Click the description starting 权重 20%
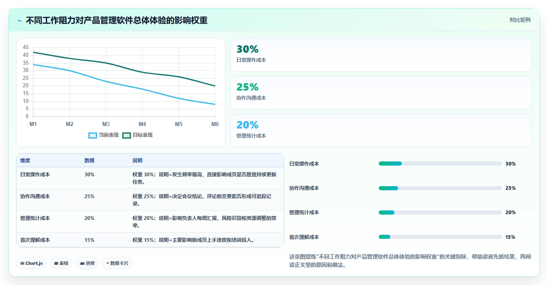 204,222
